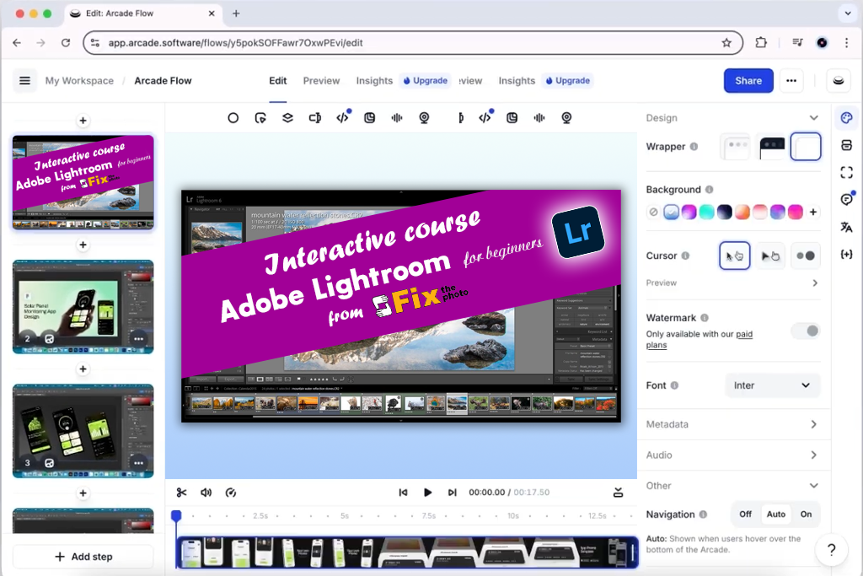Image resolution: width=863 pixels, height=576 pixels.
Task: Open the palette Design icon in sidebar
Action: (846, 118)
